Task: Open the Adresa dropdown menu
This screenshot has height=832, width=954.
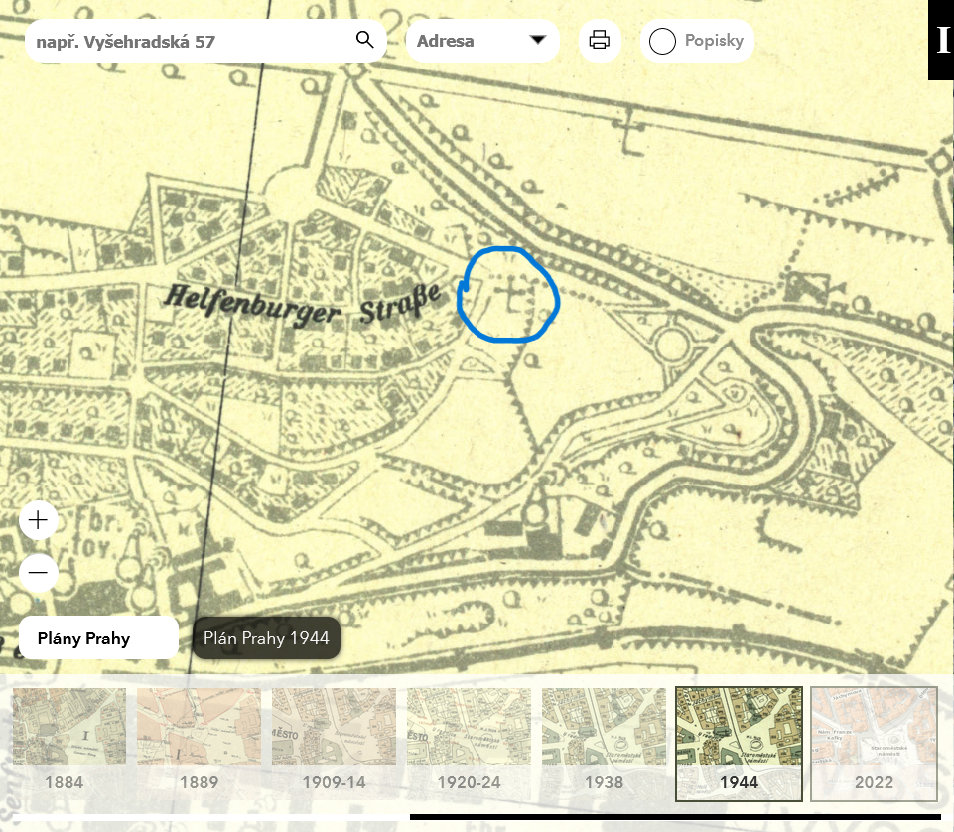Action: point(481,41)
